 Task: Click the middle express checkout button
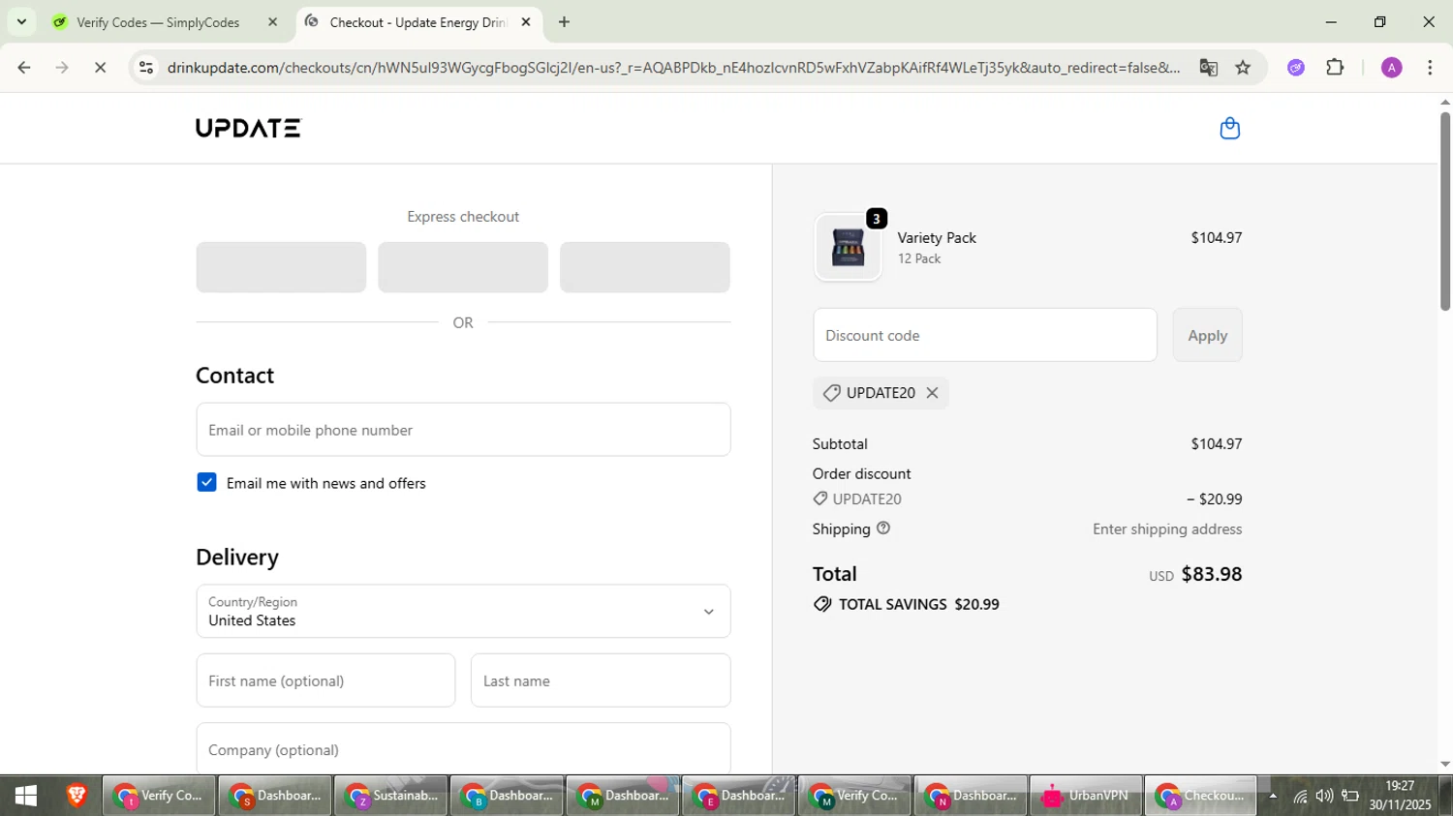tap(463, 267)
